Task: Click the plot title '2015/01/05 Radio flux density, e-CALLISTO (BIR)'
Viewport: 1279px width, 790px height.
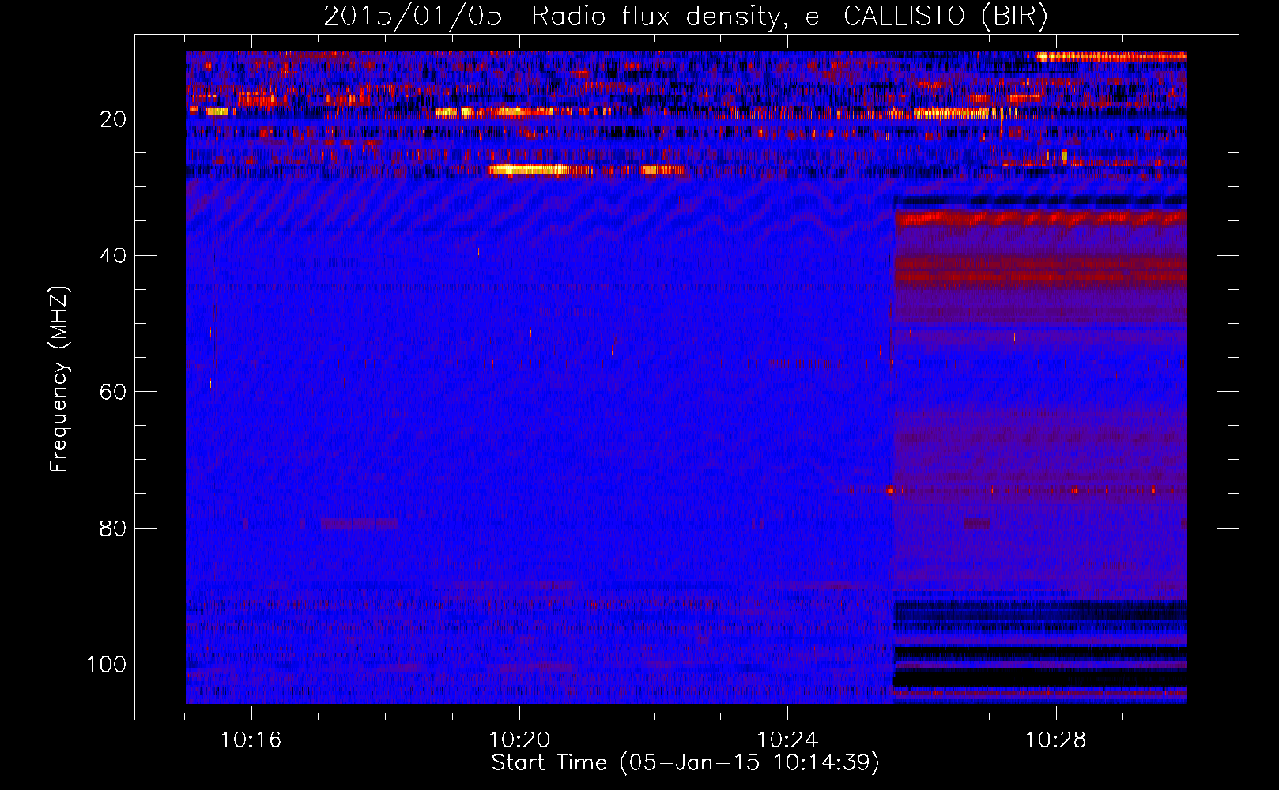Action: 685,16
